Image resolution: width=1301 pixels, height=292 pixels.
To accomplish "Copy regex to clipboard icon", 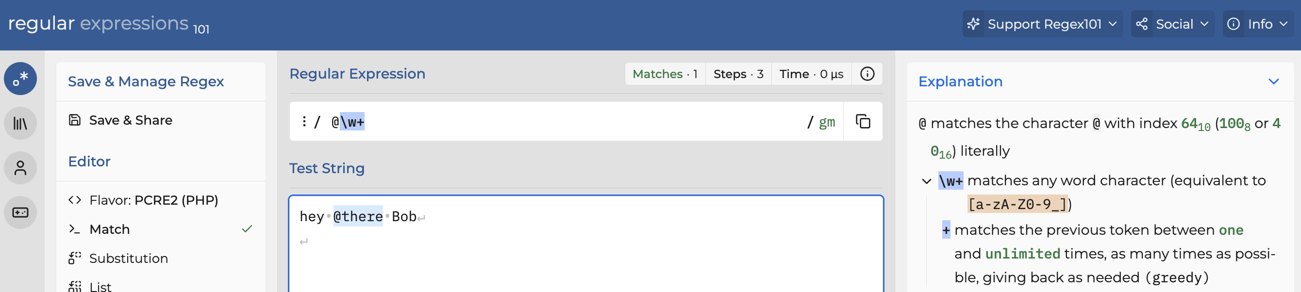I will click(863, 122).
